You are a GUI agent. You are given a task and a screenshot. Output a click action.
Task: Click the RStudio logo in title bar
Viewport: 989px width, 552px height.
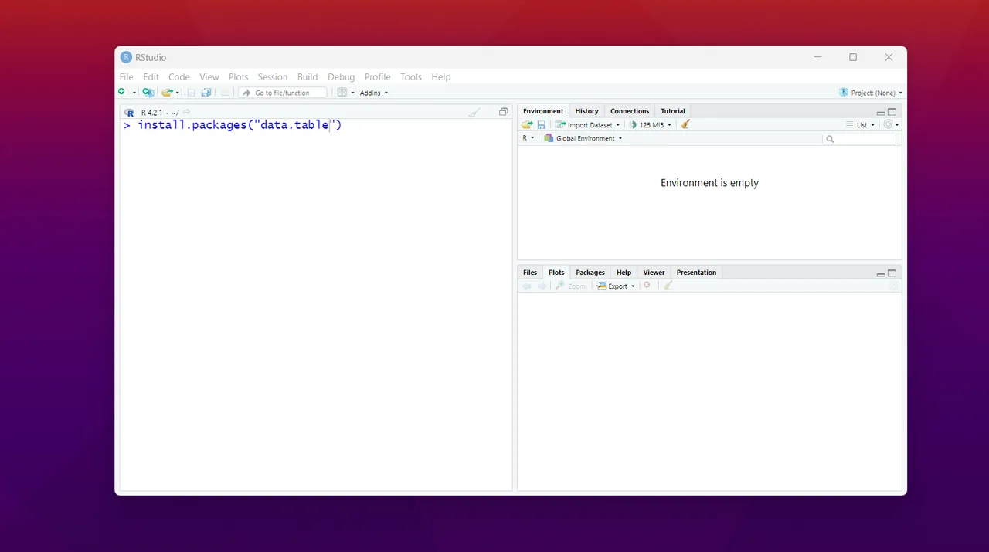click(x=126, y=57)
